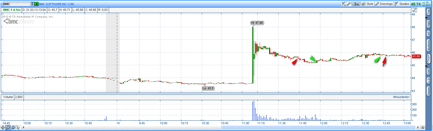Click the C: 45.68 close value
This screenshot has width=433, height=131.
(91, 10)
